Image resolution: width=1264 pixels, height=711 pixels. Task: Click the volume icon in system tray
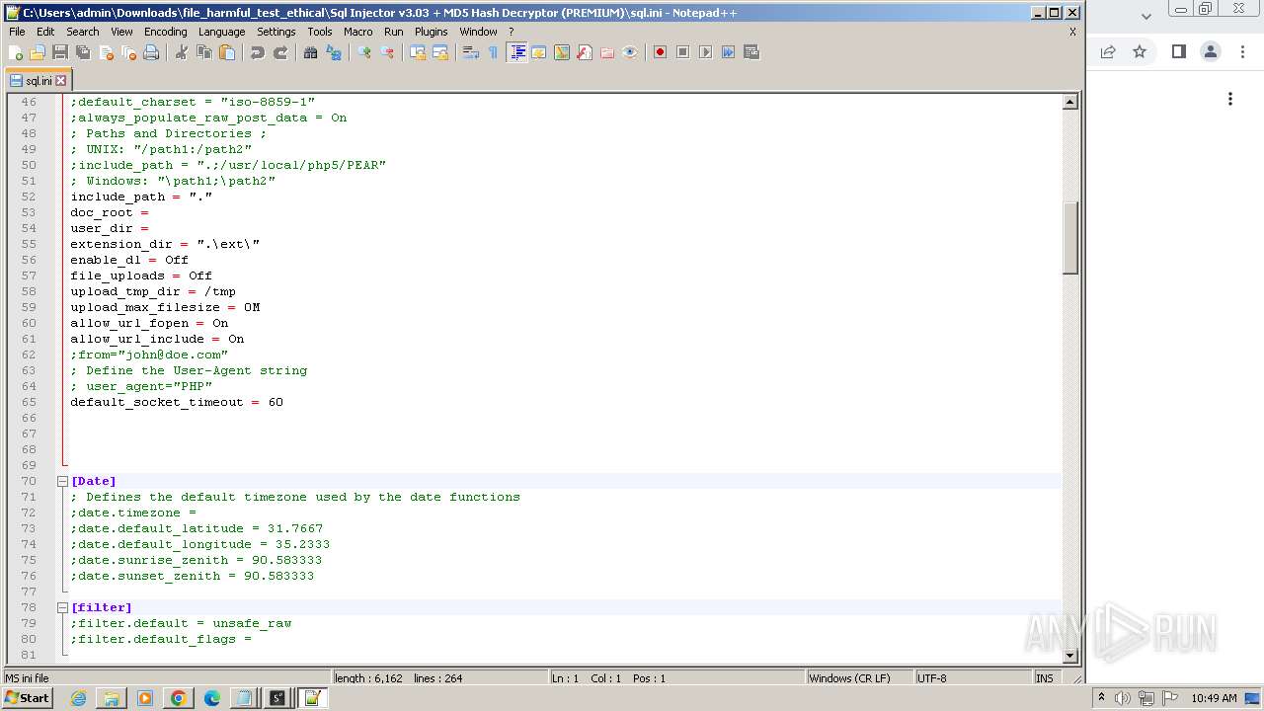[1123, 698]
